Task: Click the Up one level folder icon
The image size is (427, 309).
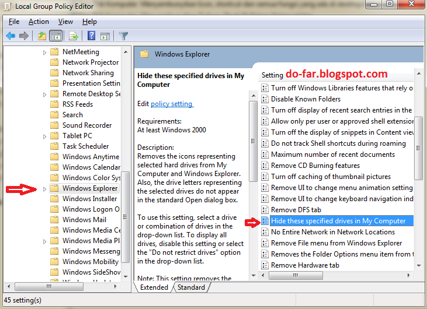Action: click(x=42, y=36)
